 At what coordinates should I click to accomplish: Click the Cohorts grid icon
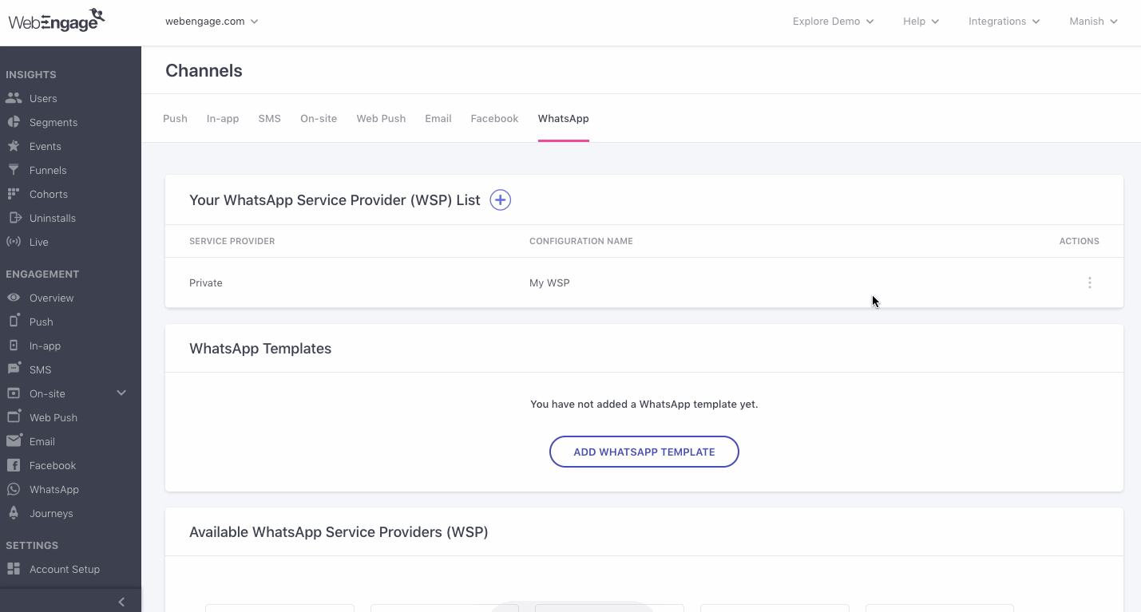13,194
